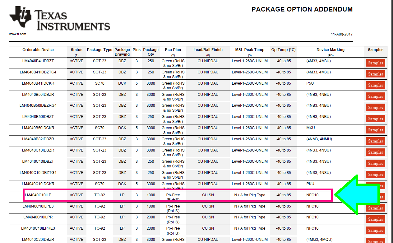Select DCK drawing in LM4040B41IDCKR row
Screen dimensions: 393x243
(x=122, y=83)
